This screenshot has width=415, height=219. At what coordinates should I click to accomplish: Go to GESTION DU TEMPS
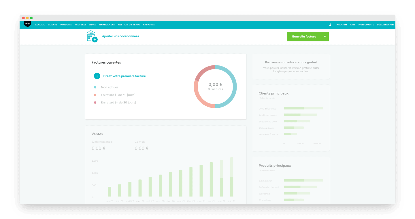129,25
